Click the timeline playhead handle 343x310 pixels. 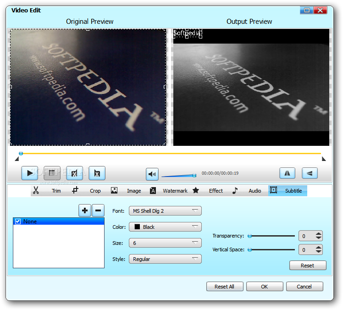click(21, 153)
